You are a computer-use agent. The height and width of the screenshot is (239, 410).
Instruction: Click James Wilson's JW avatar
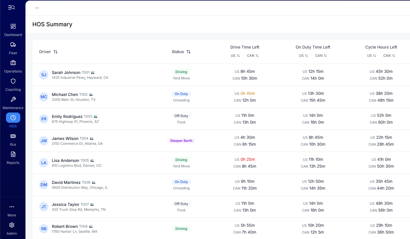(44, 141)
